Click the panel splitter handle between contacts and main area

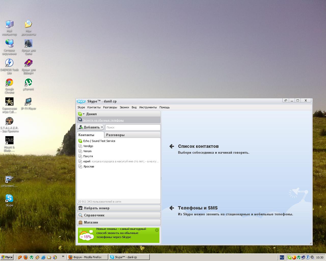coord(161,178)
